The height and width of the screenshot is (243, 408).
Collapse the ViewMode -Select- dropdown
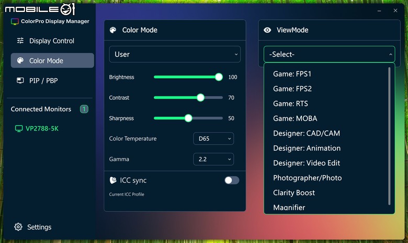click(x=329, y=54)
